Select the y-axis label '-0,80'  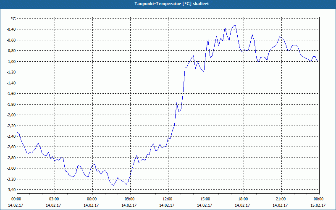[x=12, y=51]
